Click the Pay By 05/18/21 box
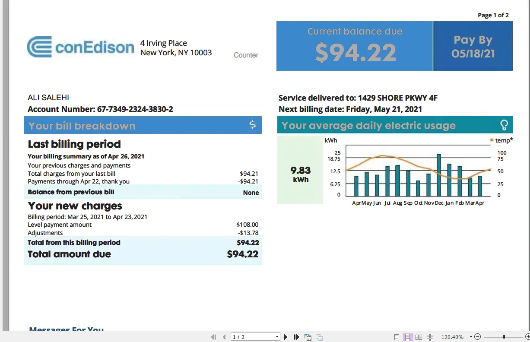530x342 pixels. point(473,46)
